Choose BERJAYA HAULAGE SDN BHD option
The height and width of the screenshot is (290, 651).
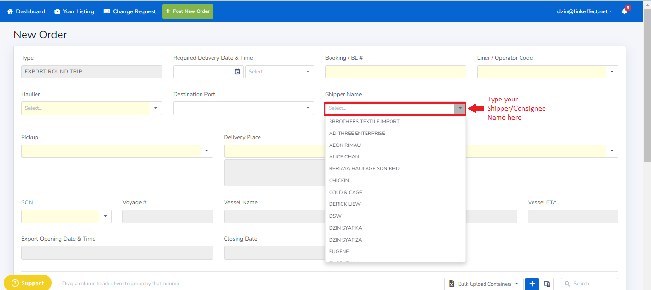[364, 168]
